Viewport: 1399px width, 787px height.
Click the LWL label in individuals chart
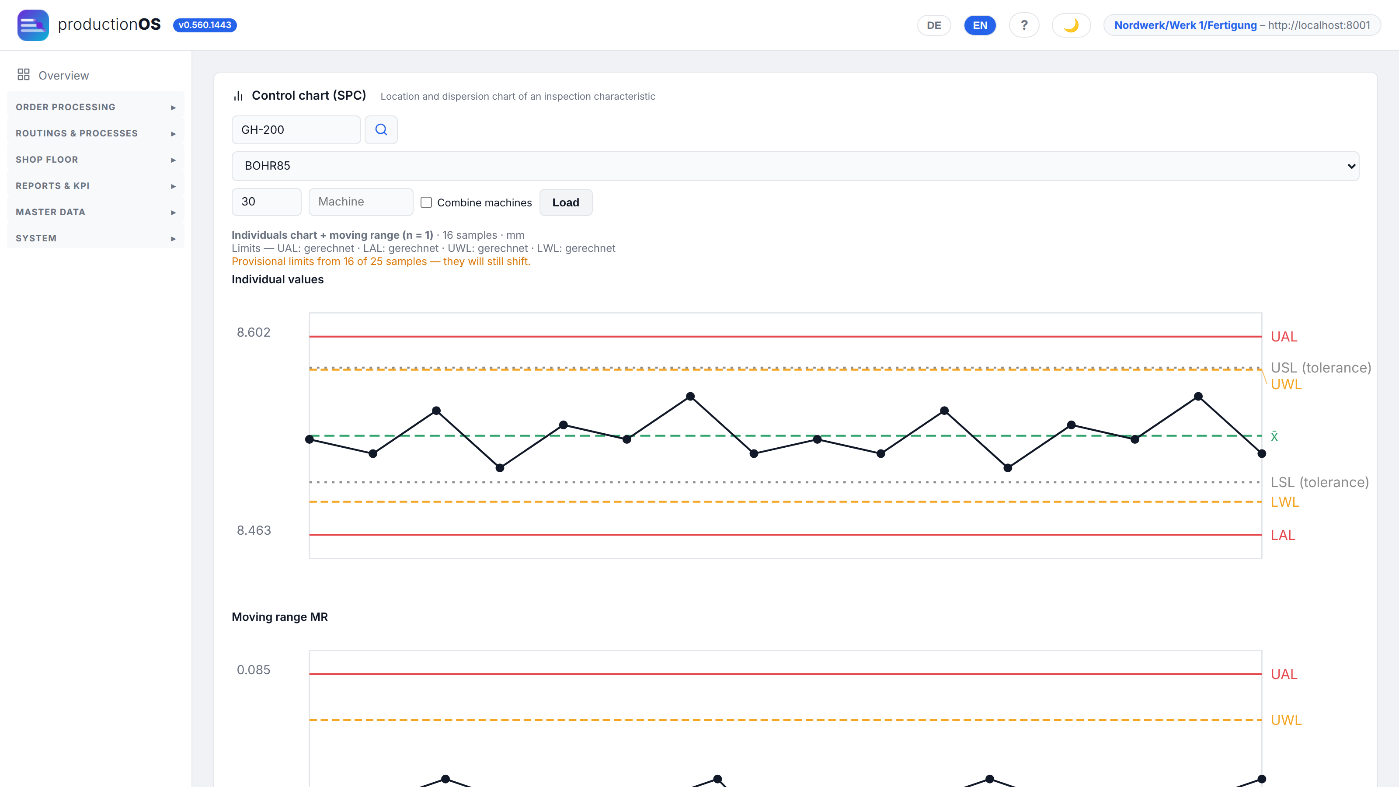point(1285,502)
